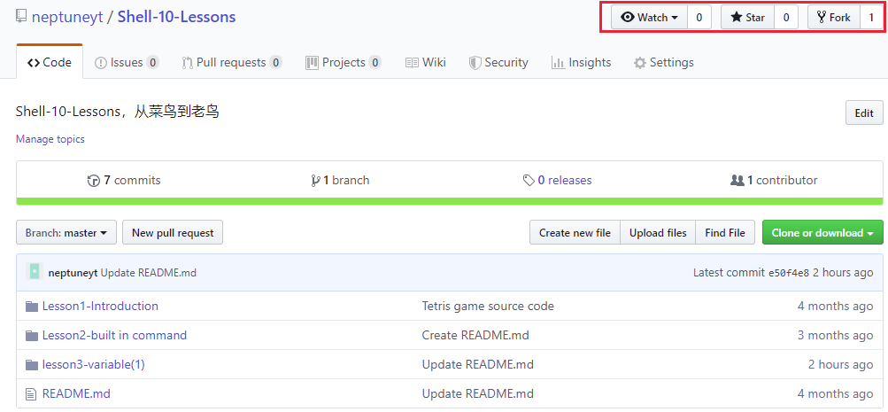Click the New pull request button

pos(173,232)
